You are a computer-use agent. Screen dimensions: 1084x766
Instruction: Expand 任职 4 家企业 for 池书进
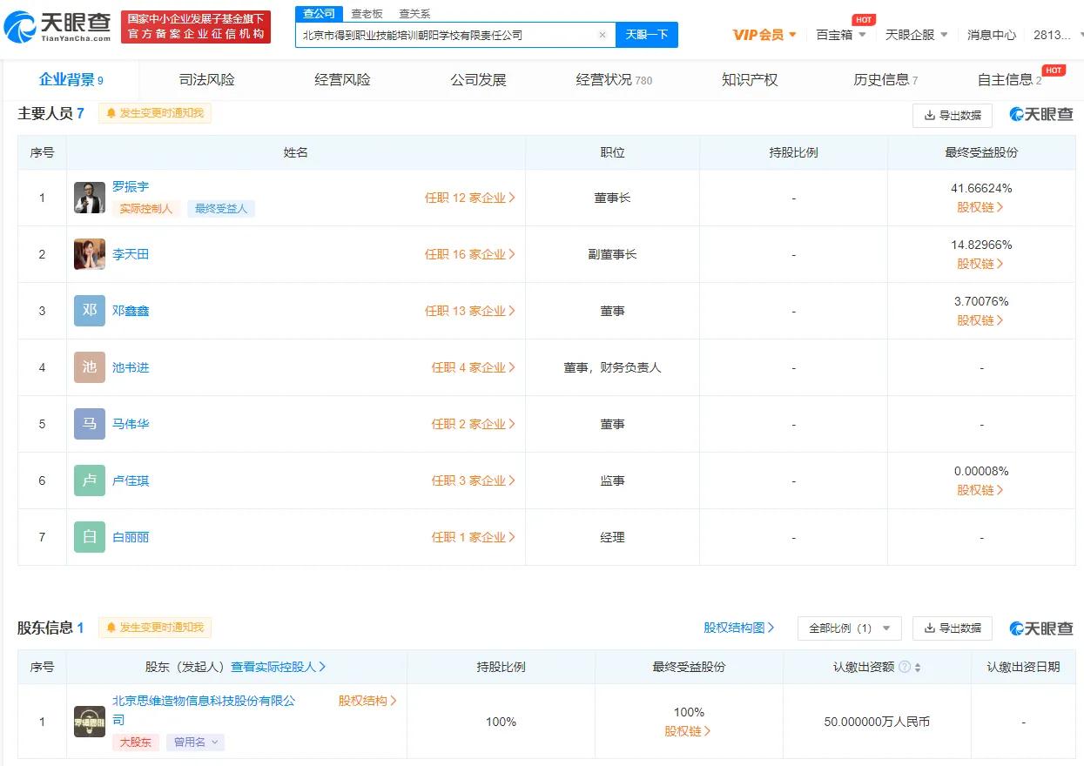pyautogui.click(x=474, y=367)
